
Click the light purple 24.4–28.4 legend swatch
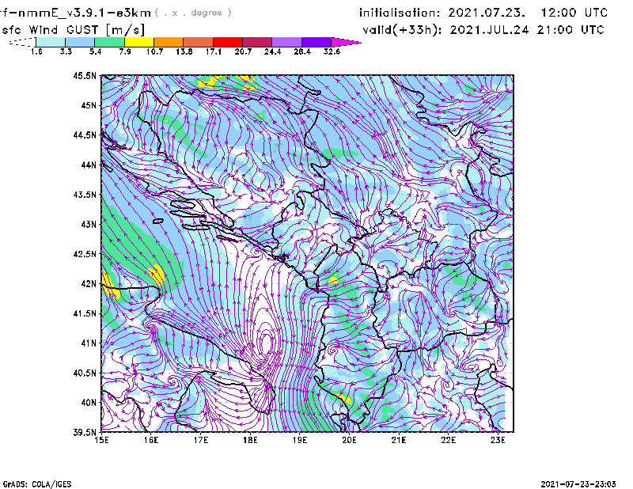[x=287, y=42]
